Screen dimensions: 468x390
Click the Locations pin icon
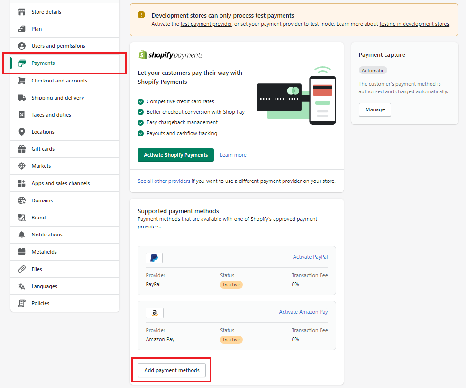(22, 132)
